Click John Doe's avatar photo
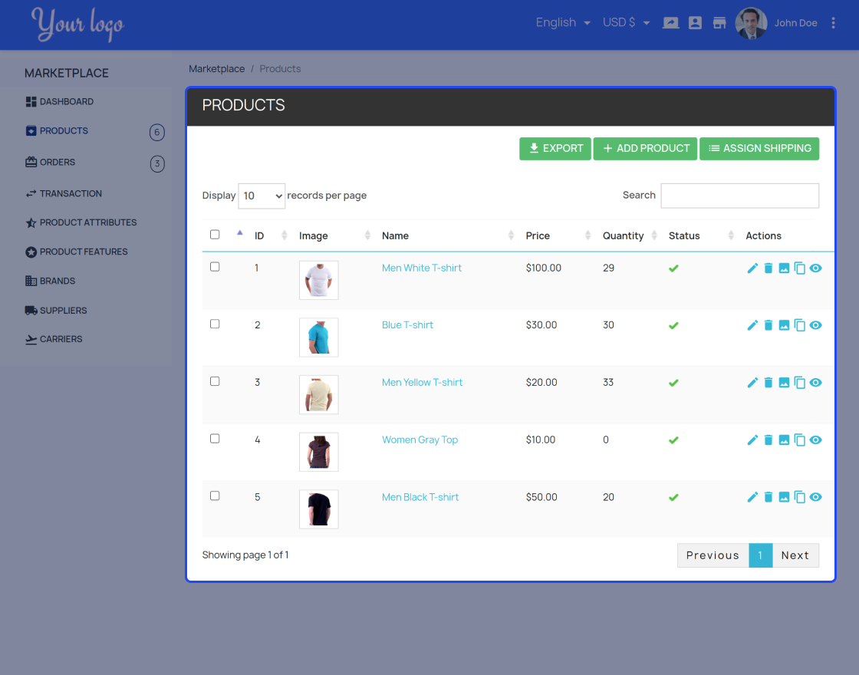Viewport: 859px width, 675px height. pos(751,23)
